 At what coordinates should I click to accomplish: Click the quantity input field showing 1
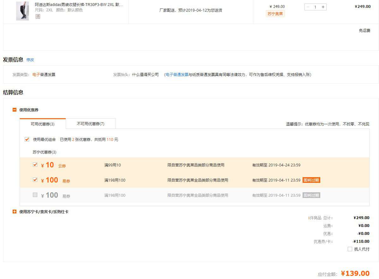315,7
